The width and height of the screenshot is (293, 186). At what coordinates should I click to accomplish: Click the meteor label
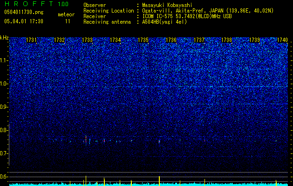[x=66, y=14]
